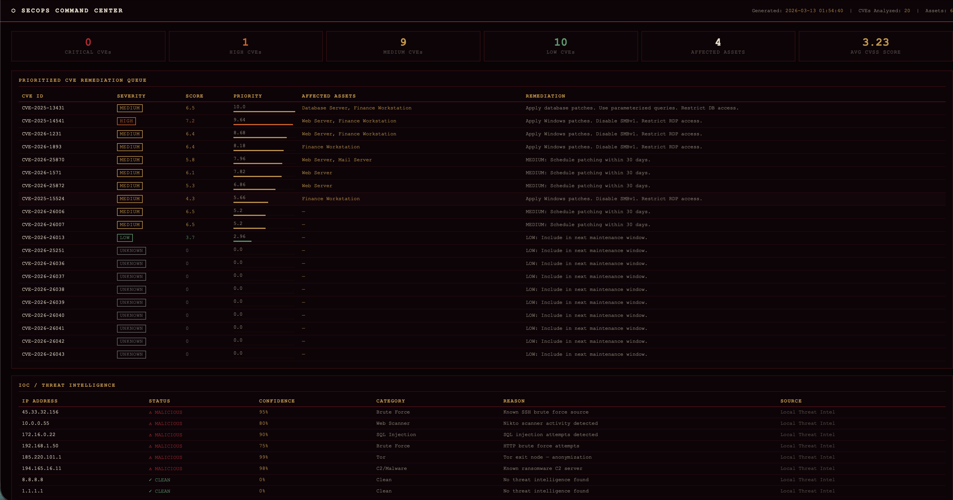Click the HIGH badge on CVE-2025-14541
The width and height of the screenshot is (953, 500).
point(126,121)
